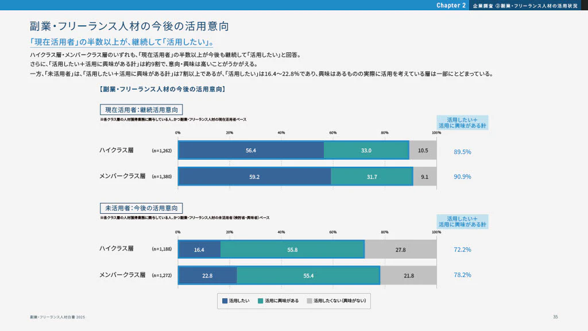Click the upper 活用したい+活用に興味がある計 header box
This screenshot has width=588, height=331.
(x=462, y=123)
